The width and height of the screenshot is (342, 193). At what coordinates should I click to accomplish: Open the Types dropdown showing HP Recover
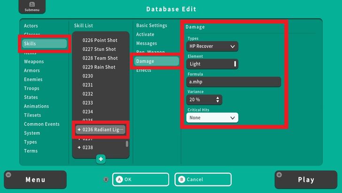point(212,46)
